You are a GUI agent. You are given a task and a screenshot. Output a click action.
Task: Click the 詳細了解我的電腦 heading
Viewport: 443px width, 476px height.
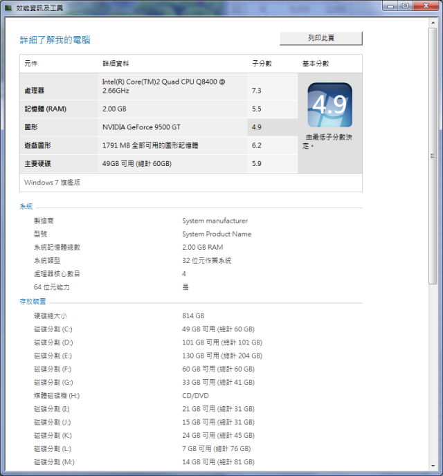[x=55, y=39]
